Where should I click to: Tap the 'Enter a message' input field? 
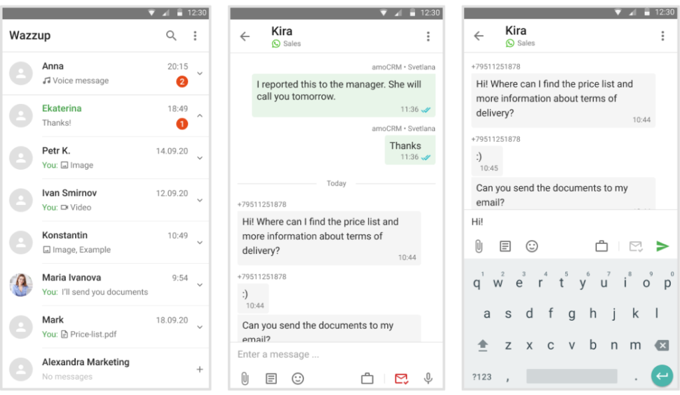[x=299, y=354]
